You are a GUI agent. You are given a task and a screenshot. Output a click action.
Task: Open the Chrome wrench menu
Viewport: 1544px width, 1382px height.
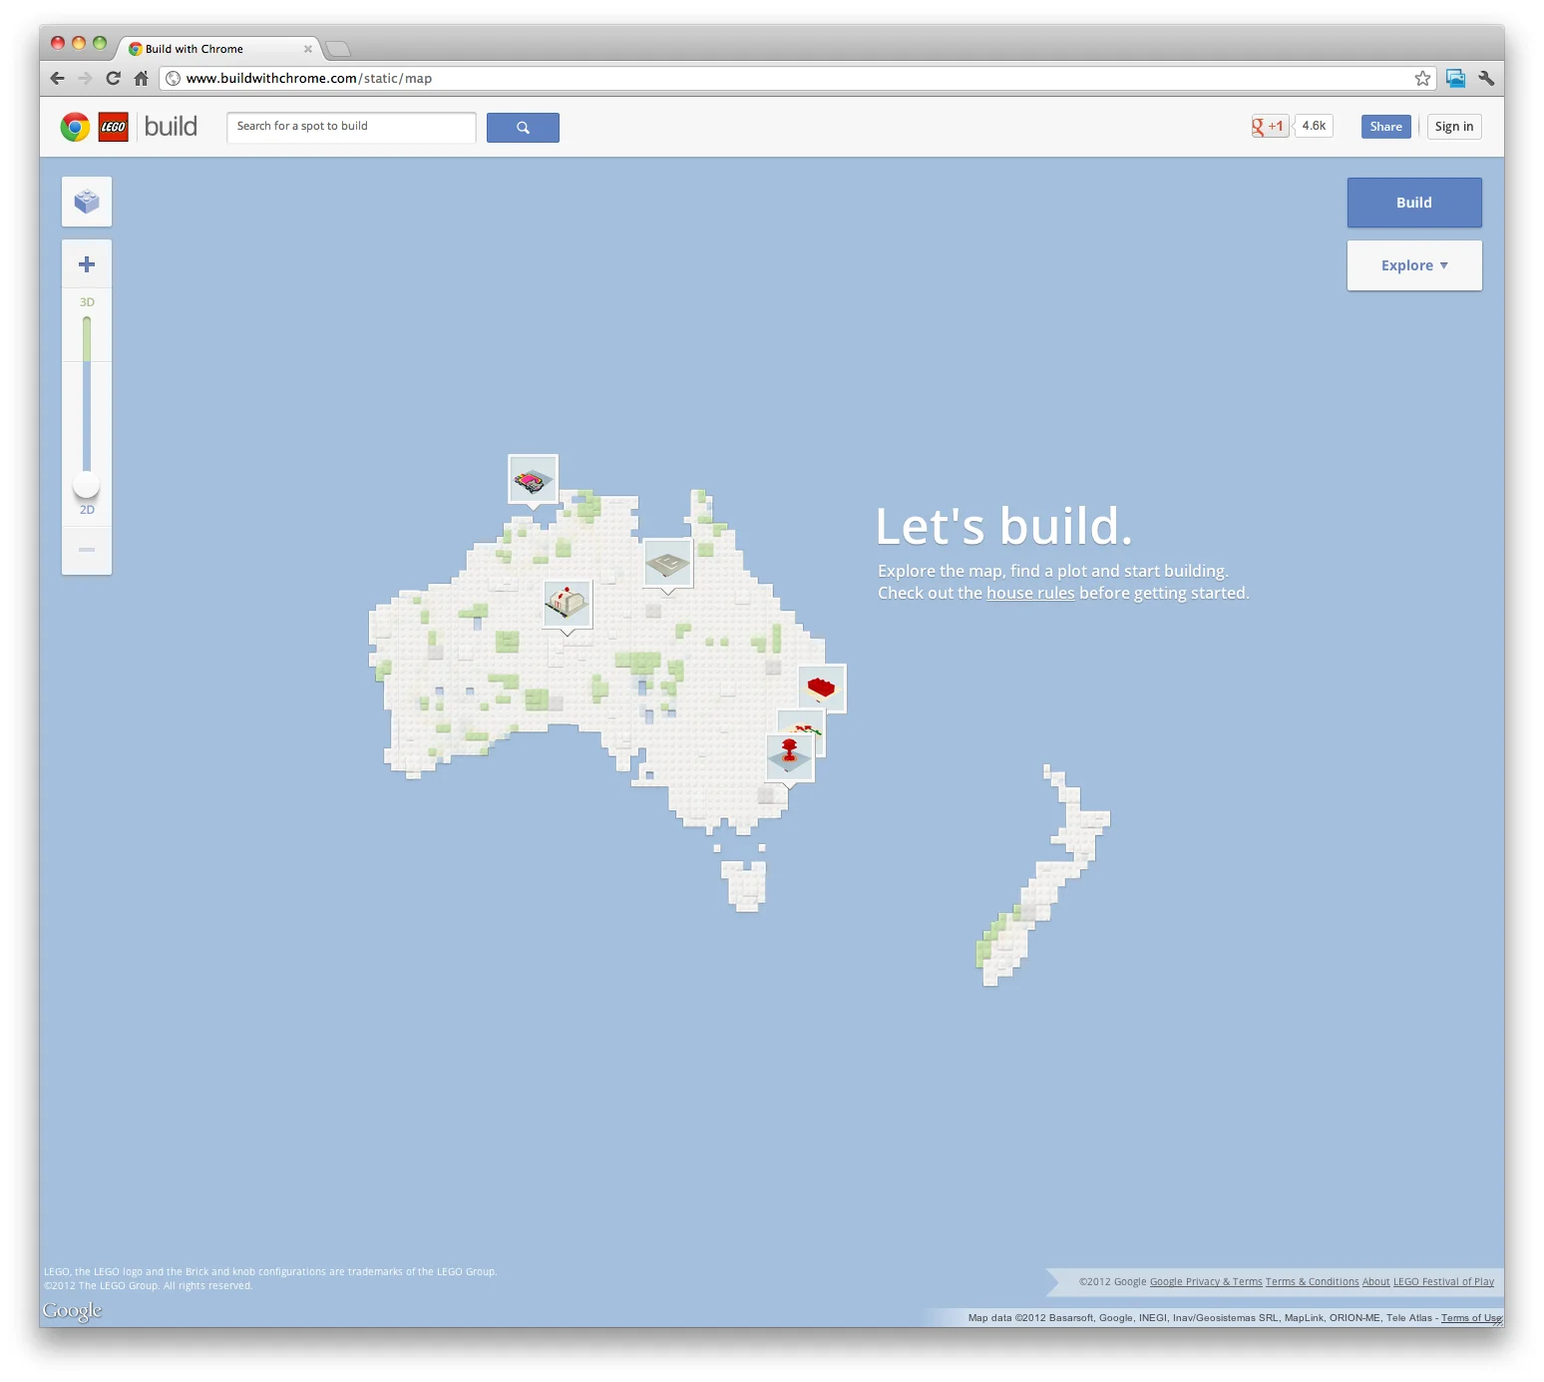point(1486,78)
